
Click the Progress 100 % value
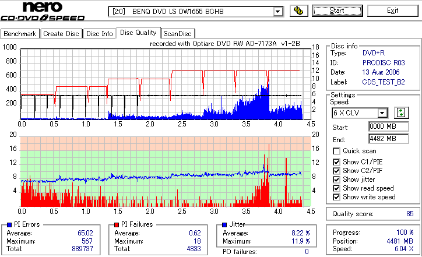[x=405, y=233]
